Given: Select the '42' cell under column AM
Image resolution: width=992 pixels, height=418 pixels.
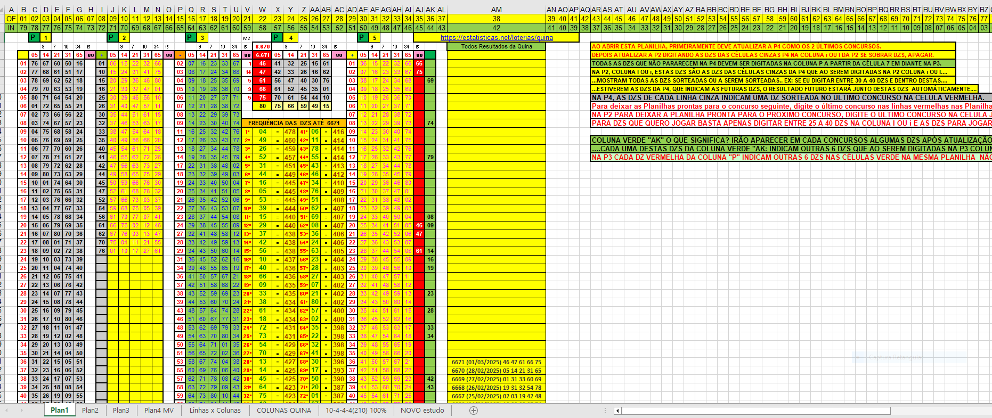Looking at the screenshot, I should 496,28.
